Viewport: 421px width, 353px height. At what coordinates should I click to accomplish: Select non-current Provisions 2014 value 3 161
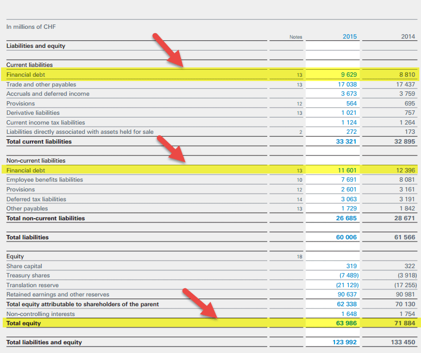point(407,189)
